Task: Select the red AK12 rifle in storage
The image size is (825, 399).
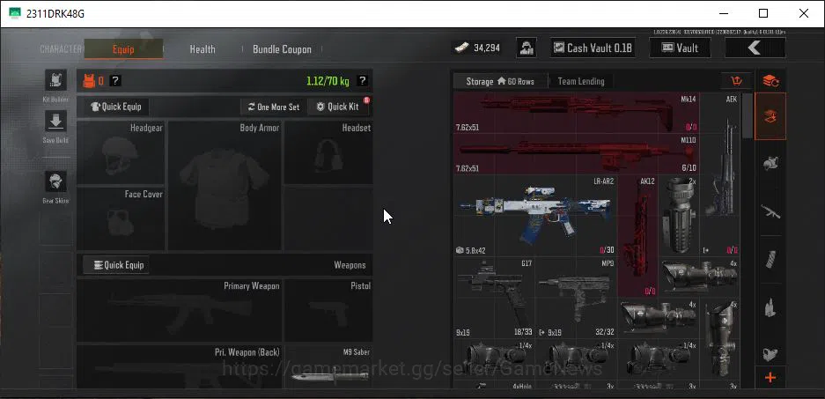Action: [637, 236]
